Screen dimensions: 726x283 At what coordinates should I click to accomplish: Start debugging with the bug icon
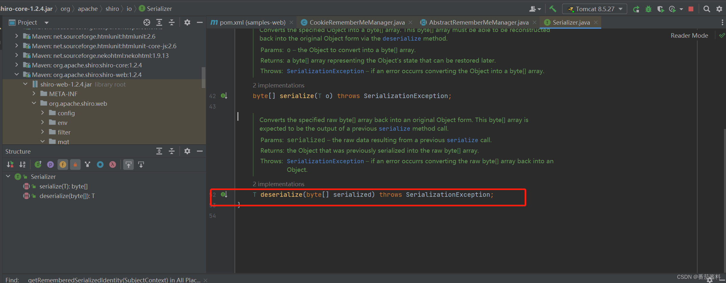coord(648,9)
